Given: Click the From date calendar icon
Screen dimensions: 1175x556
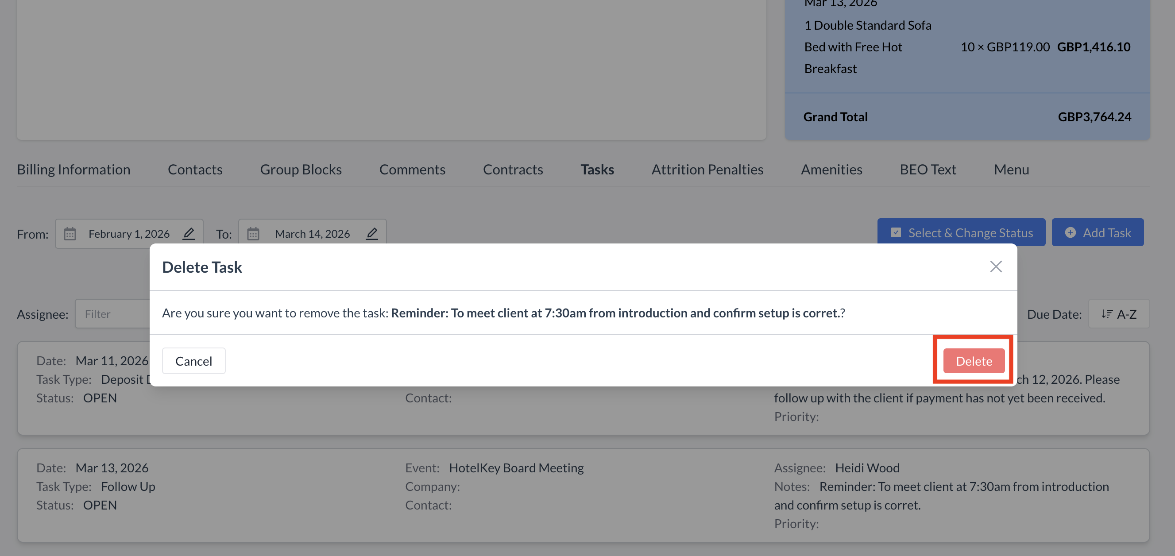Looking at the screenshot, I should pos(70,234).
